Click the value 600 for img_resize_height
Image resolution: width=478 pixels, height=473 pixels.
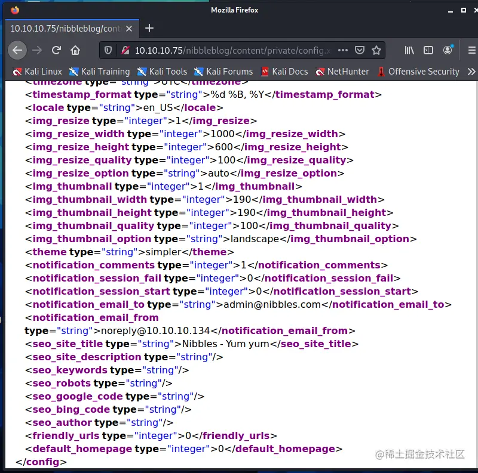224,147
